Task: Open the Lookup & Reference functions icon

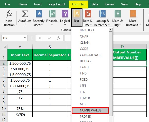Action: coord(103,14)
